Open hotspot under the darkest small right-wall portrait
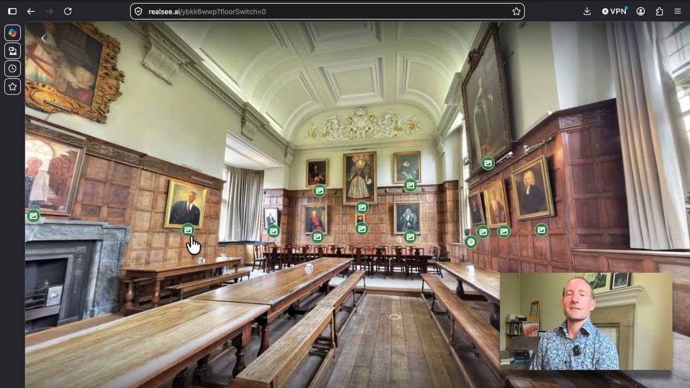The width and height of the screenshot is (690, 388). (483, 232)
